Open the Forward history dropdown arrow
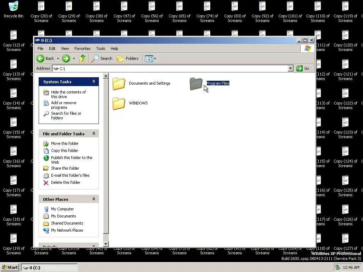Image resolution: width=363 pixels, height=272 pixels. [x=74, y=58]
